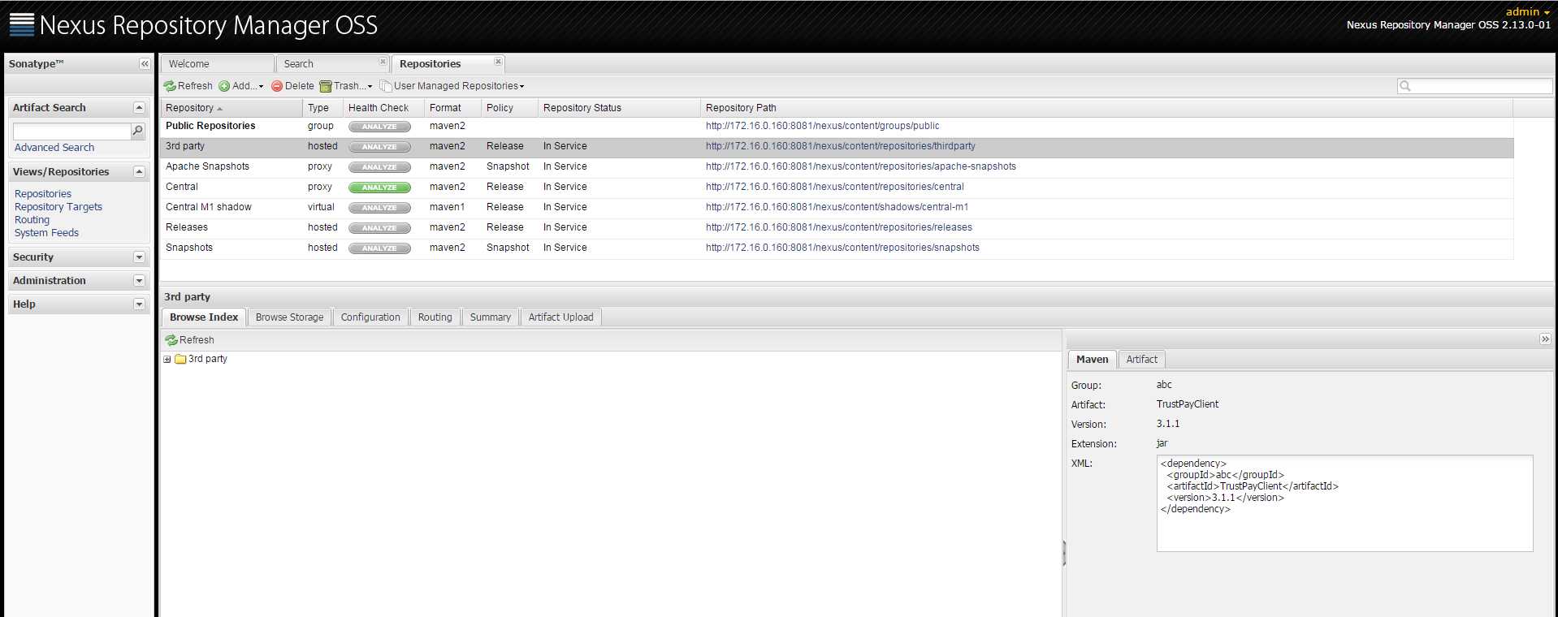1558x617 pixels.
Task: Click Refresh in the Browse Index panel
Action: point(189,340)
